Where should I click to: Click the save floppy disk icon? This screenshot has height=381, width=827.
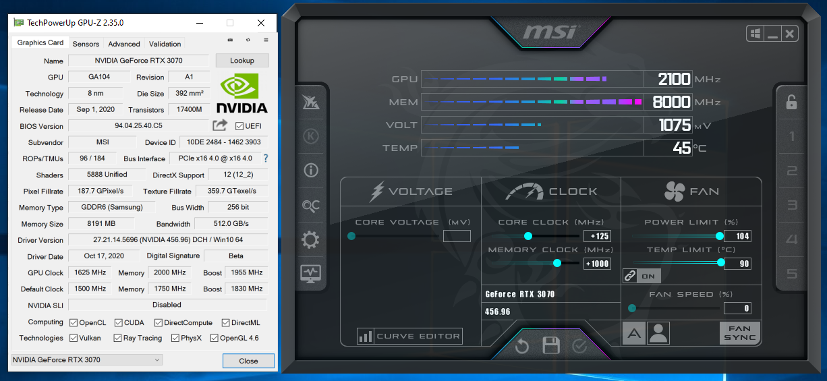551,346
